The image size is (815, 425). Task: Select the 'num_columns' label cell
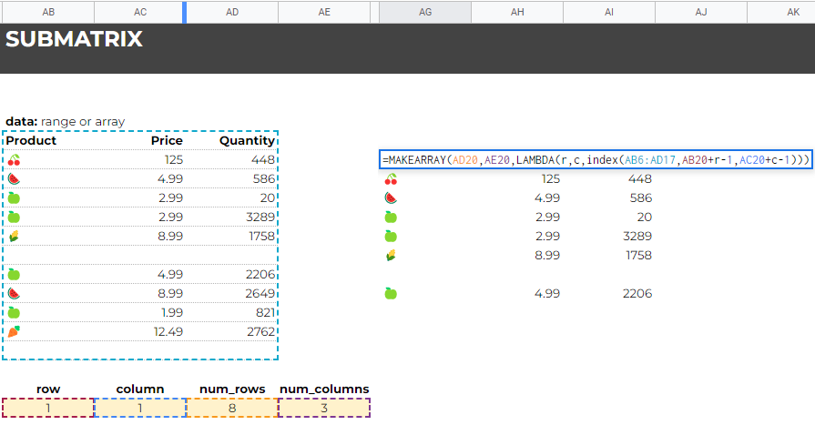click(324, 390)
